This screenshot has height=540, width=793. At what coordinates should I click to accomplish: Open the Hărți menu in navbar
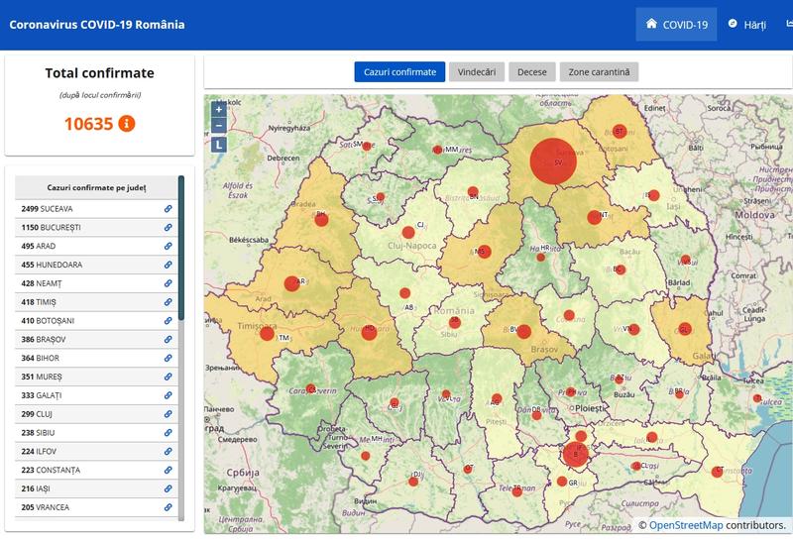[747, 25]
